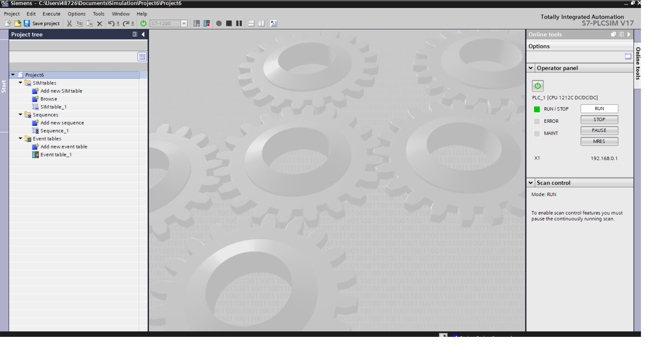
Task: Click the round record button in toolbar
Action: pyautogui.click(x=219, y=23)
